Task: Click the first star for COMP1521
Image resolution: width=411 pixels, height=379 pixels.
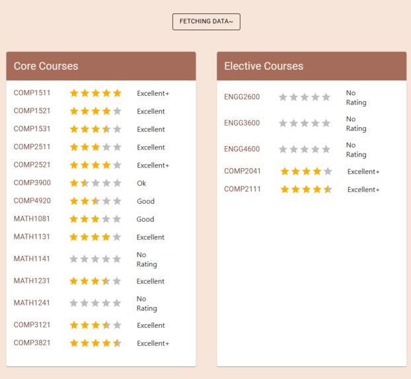Action: [x=74, y=111]
